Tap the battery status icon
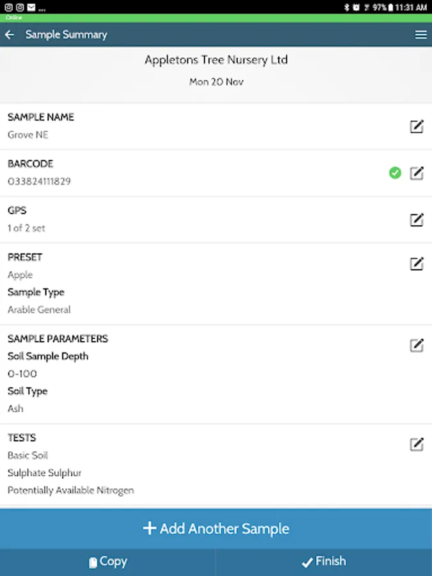 (390, 8)
